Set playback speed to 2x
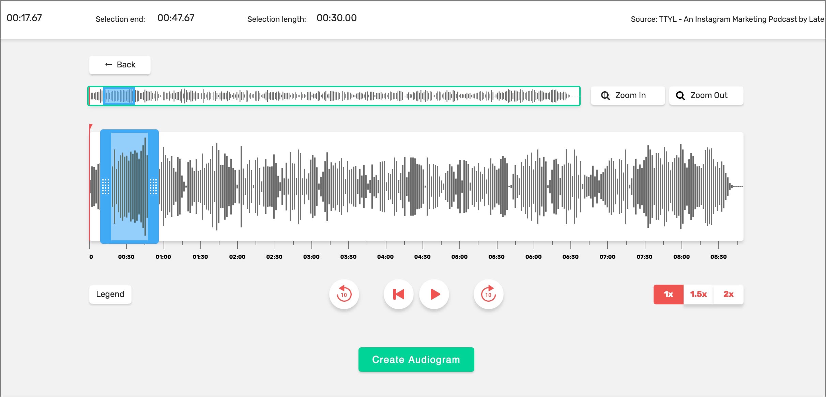 728,294
